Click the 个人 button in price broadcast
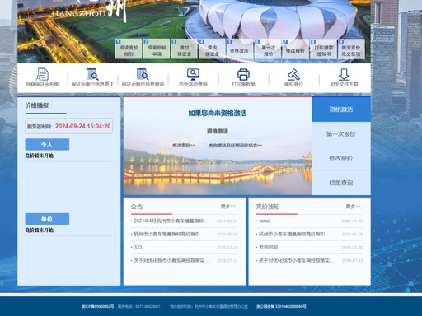Screen dimensions: 422x316 click(47, 144)
